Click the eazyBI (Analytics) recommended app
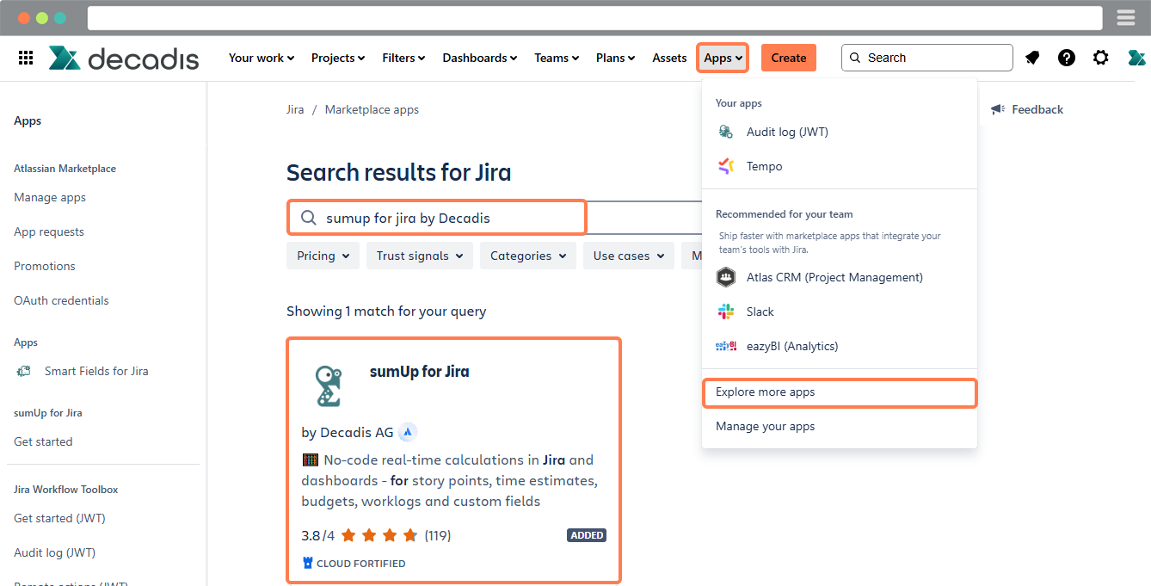 pyautogui.click(x=791, y=346)
